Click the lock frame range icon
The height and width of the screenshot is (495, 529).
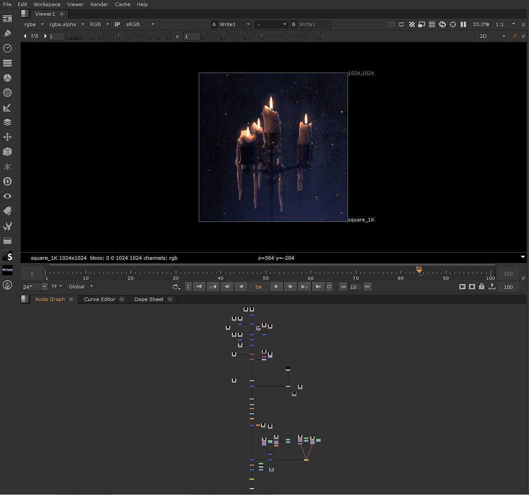tap(482, 287)
